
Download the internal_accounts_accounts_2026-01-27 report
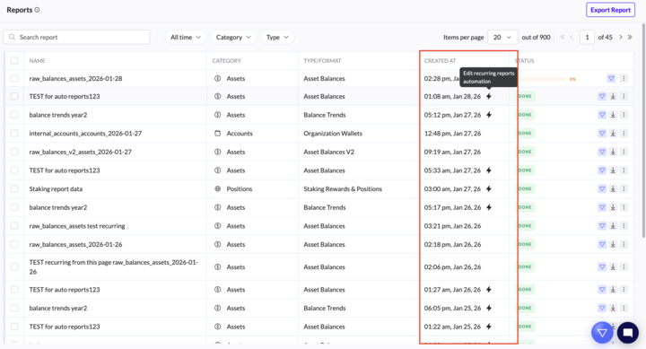point(613,133)
